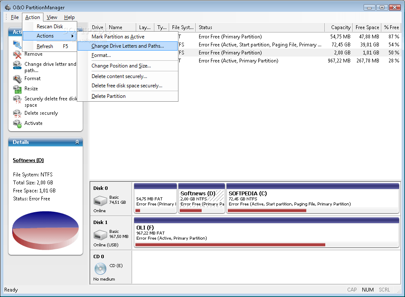Click the Remove action icon in sidebar
This screenshot has height=297, width=405.
point(17,54)
